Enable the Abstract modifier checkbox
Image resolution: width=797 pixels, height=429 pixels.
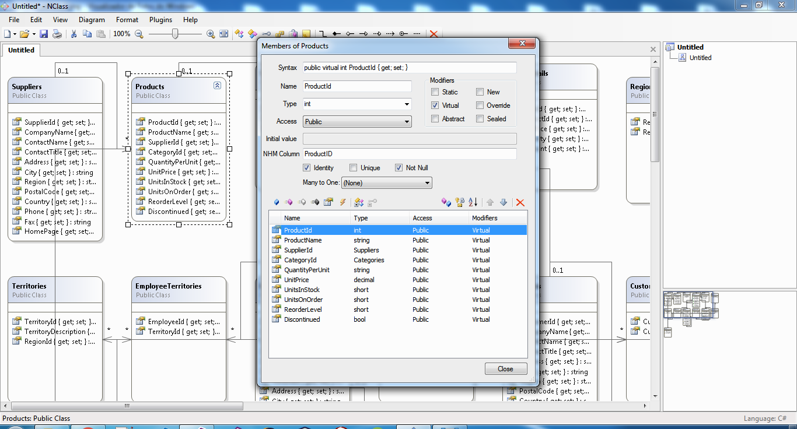[435, 119]
